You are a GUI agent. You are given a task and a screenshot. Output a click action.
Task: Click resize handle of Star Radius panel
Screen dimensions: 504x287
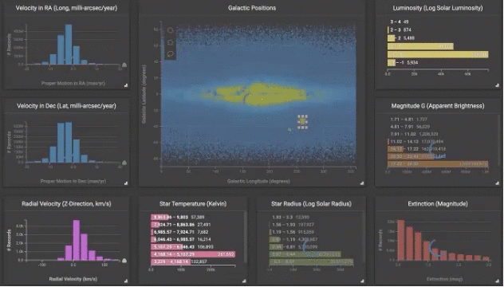tap(362, 281)
